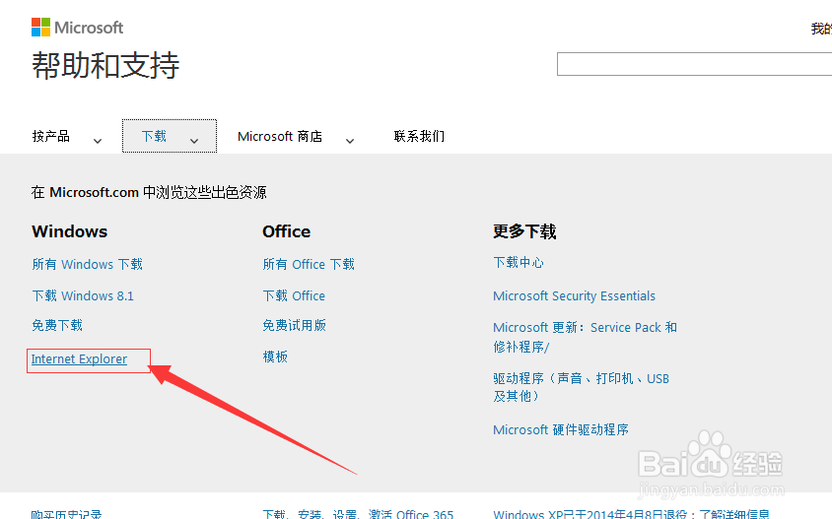Image resolution: width=832 pixels, height=519 pixels.
Task: Open Microsoft 硬件驱动程序 link
Action: tap(561, 429)
